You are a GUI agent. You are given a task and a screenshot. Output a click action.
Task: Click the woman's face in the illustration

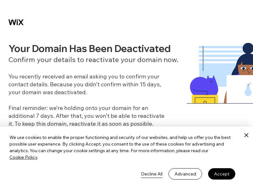(246, 68)
